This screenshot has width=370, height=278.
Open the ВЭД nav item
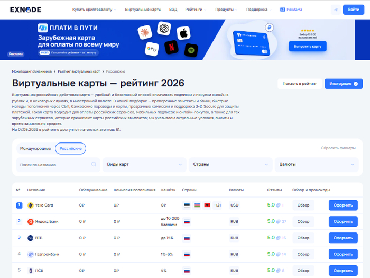[x=173, y=10]
